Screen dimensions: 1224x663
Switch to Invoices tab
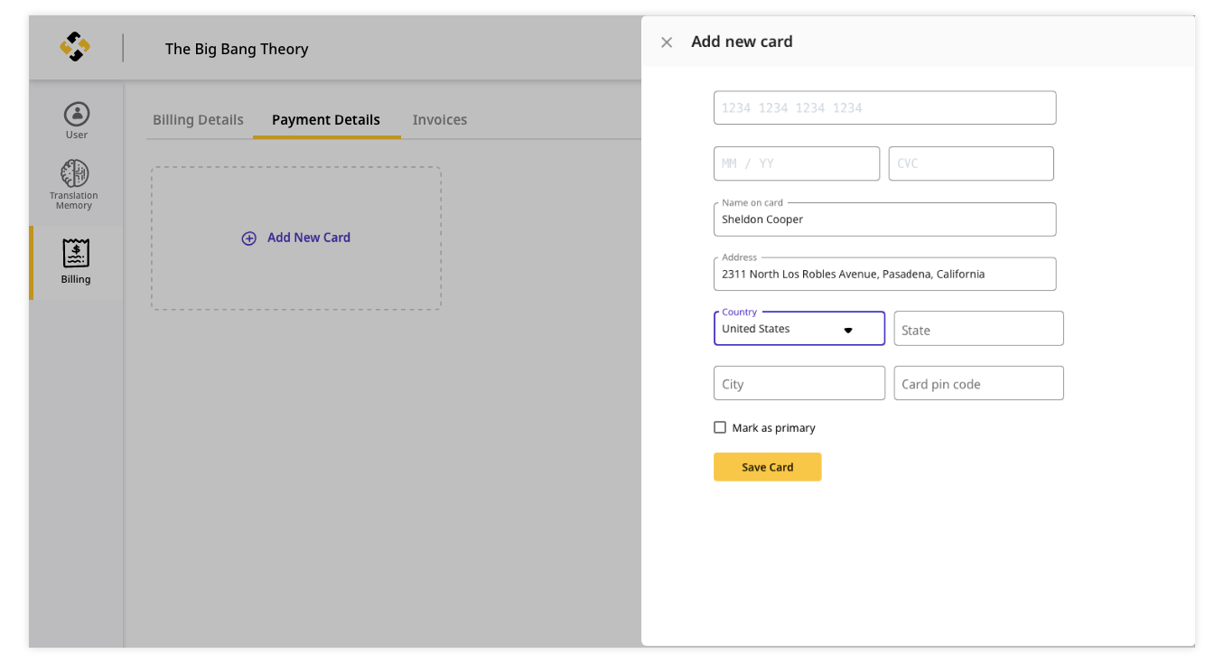click(x=440, y=119)
